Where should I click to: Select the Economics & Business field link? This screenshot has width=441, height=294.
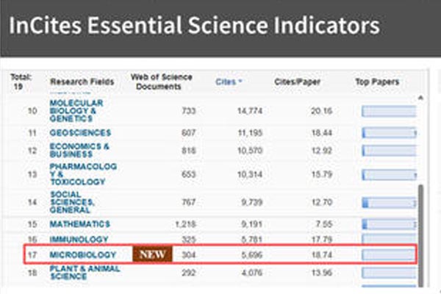[79, 151]
